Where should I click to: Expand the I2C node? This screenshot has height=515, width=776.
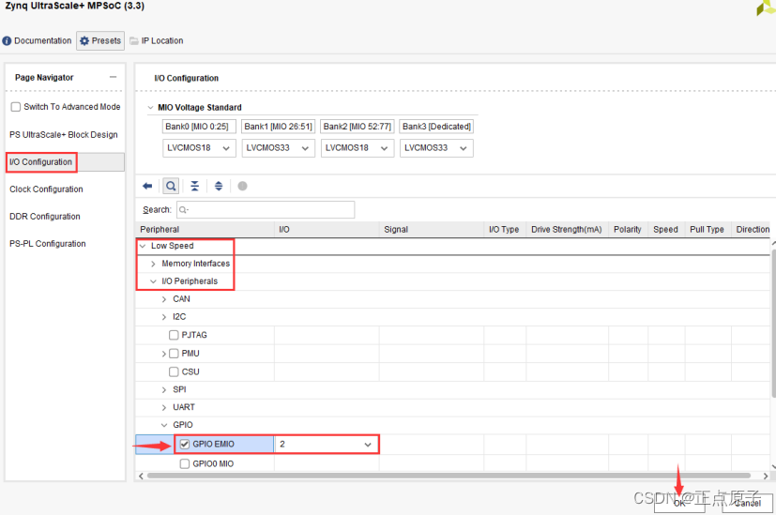tap(164, 317)
